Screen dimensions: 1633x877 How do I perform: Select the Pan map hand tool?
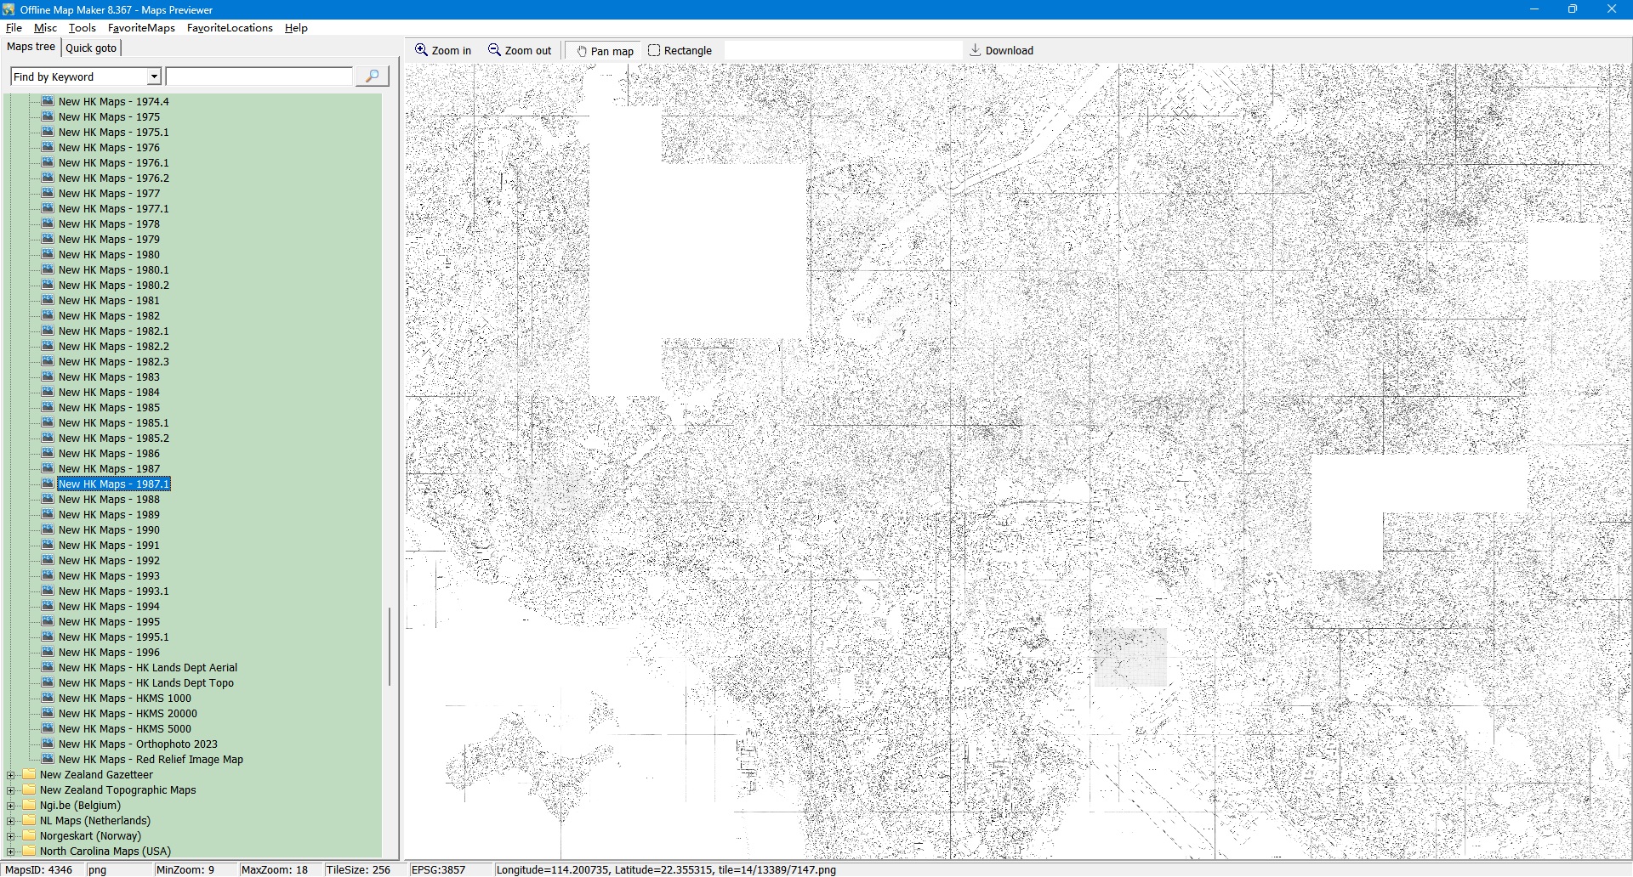(x=582, y=51)
